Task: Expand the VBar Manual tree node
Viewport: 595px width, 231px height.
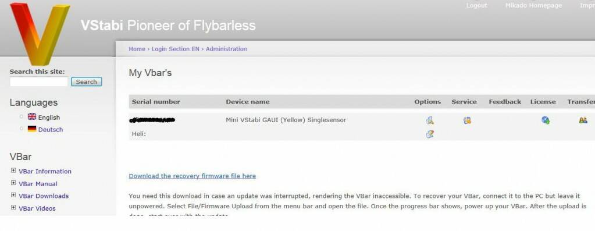Action: tap(13, 183)
